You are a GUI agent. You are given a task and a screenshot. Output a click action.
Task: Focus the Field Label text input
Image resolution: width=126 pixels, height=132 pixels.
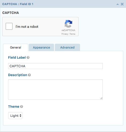(55, 66)
